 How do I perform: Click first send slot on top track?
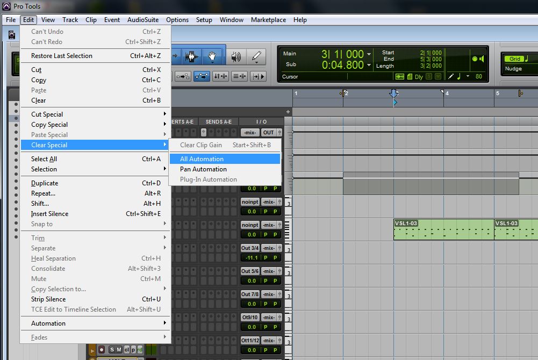coord(204,132)
